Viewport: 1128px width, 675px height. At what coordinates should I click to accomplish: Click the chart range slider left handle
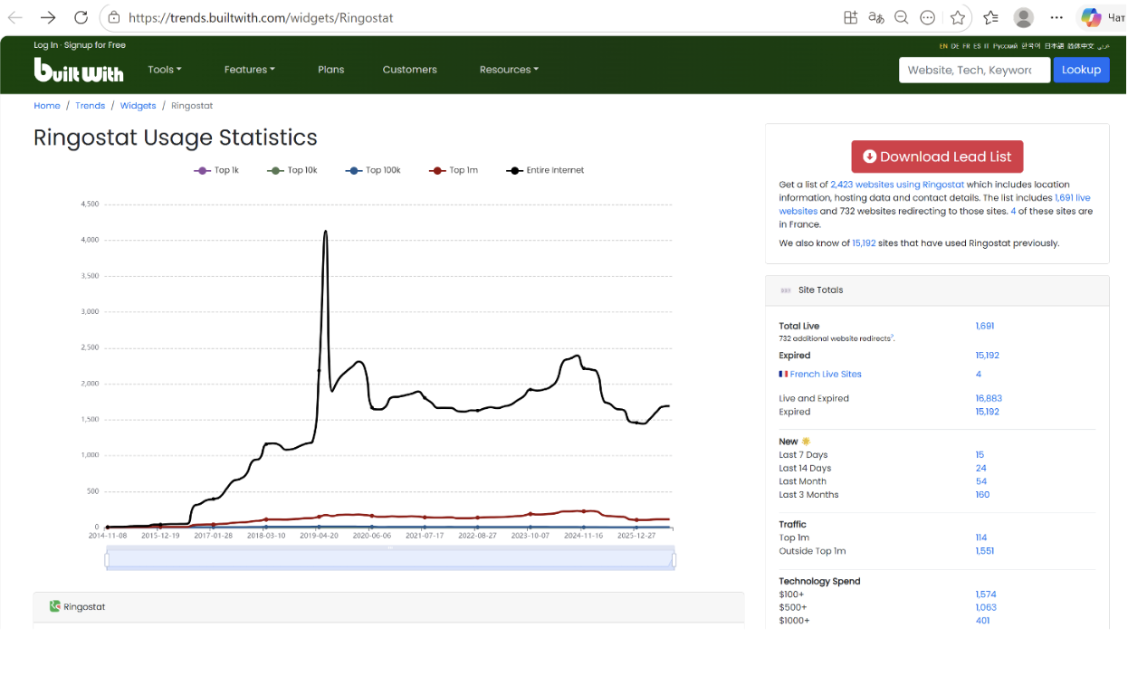point(107,560)
